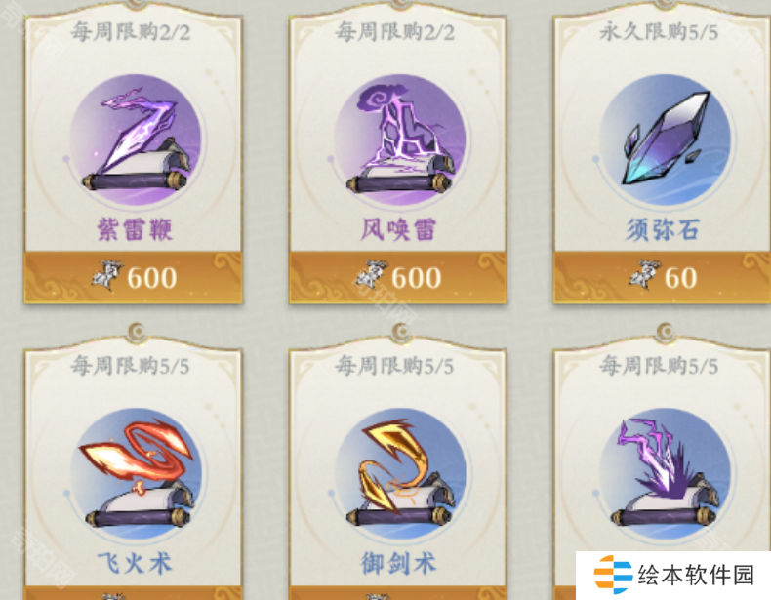The width and height of the screenshot is (771, 600).
Task: Click 每周限购2/2 label on 紫雷鞭 card
Action: pyautogui.click(x=131, y=32)
